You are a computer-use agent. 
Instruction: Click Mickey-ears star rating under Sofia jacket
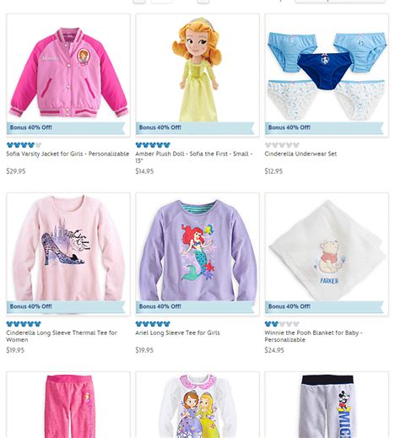24,145
